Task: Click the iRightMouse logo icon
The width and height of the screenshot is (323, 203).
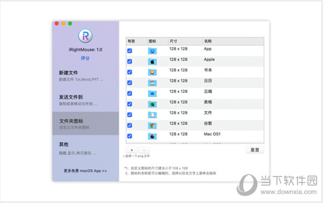Action: click(85, 36)
